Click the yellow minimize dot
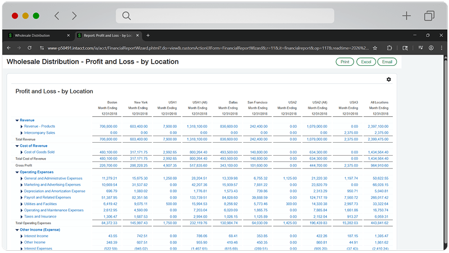Image resolution: width=449 pixels, height=253 pixels. tap(25, 16)
